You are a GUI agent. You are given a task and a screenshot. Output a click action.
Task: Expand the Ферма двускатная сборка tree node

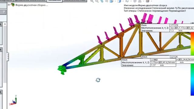[x=9, y=5]
